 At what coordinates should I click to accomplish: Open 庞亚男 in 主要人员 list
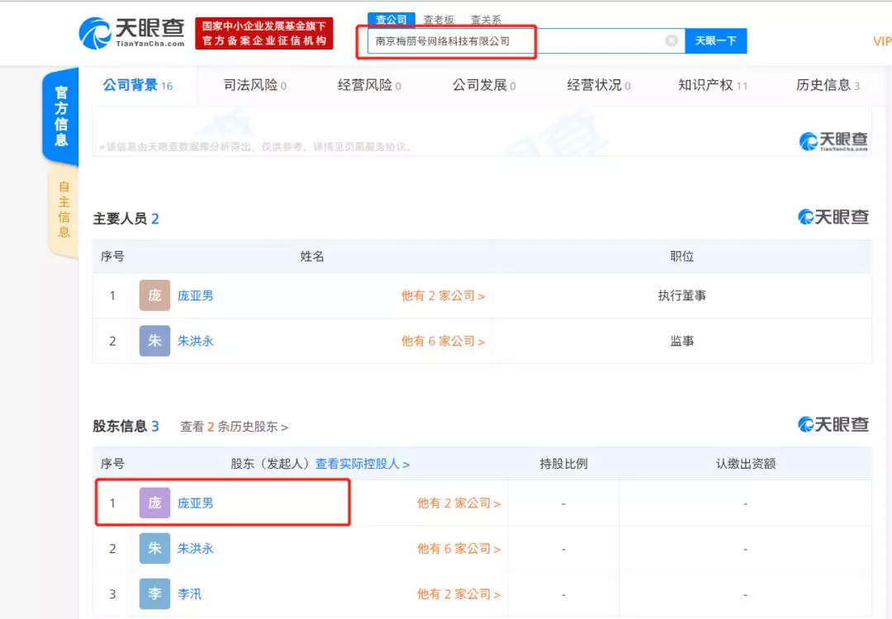pyautogui.click(x=195, y=295)
